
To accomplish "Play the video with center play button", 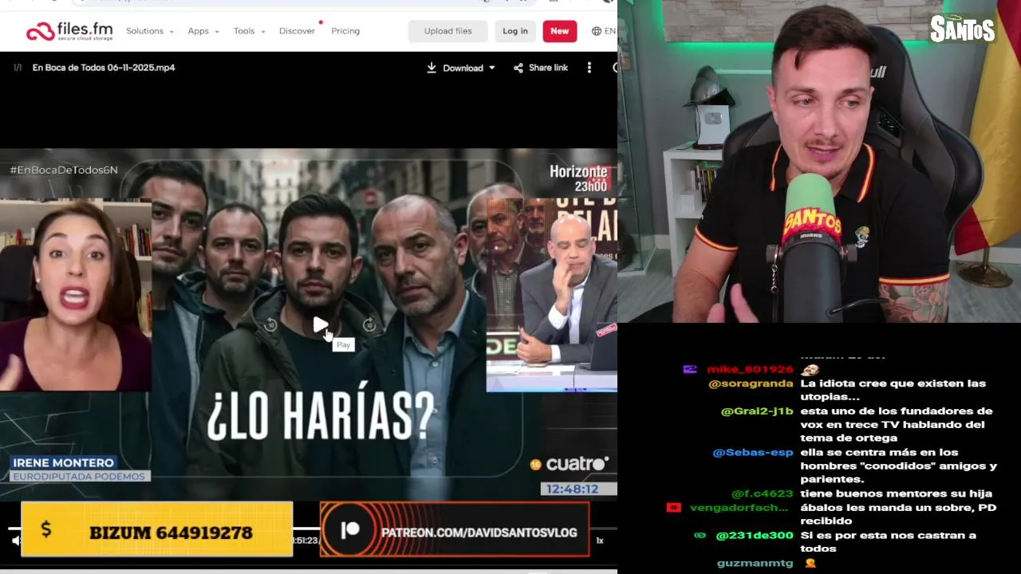I will pos(320,324).
